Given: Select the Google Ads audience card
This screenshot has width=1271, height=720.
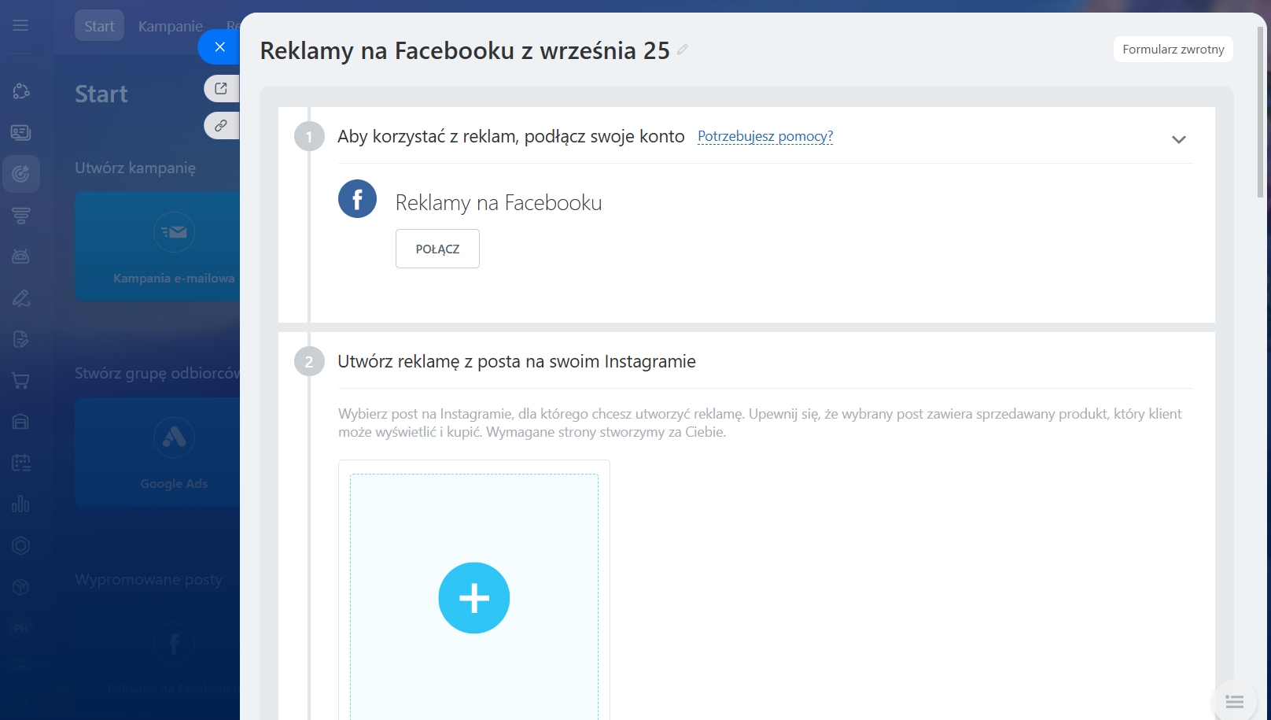Looking at the screenshot, I should pyautogui.click(x=157, y=452).
